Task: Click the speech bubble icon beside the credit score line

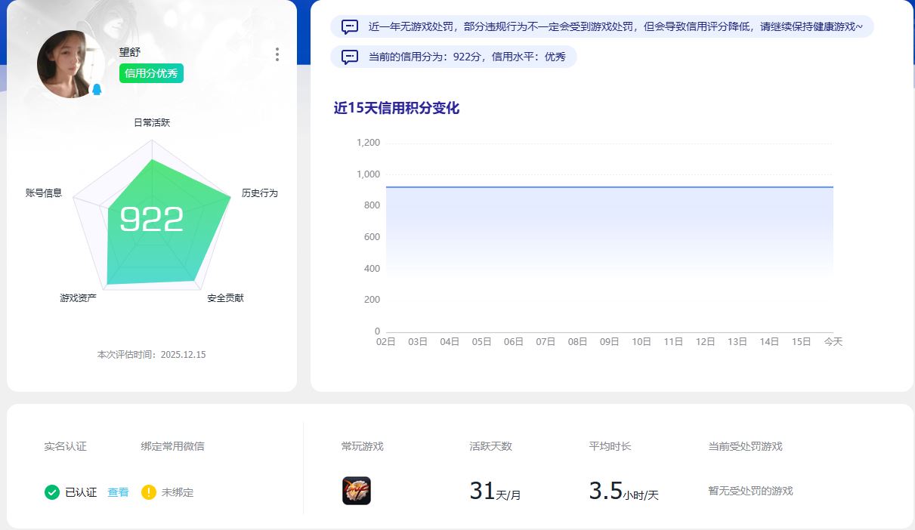Action: pyautogui.click(x=348, y=57)
